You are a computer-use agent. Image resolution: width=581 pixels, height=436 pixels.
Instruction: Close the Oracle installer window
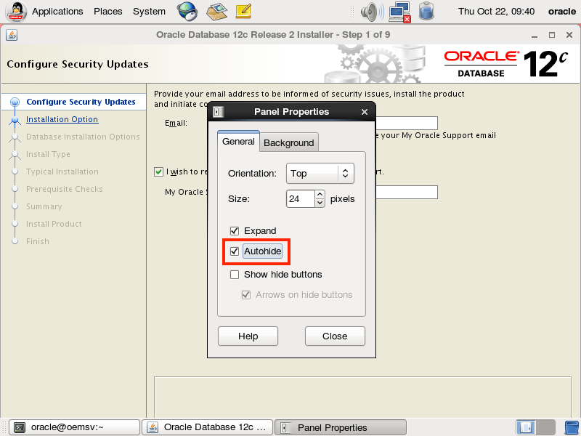(x=569, y=35)
